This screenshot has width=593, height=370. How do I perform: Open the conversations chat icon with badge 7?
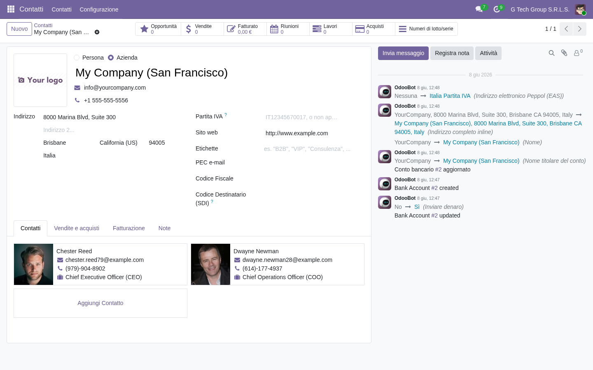[479, 9]
